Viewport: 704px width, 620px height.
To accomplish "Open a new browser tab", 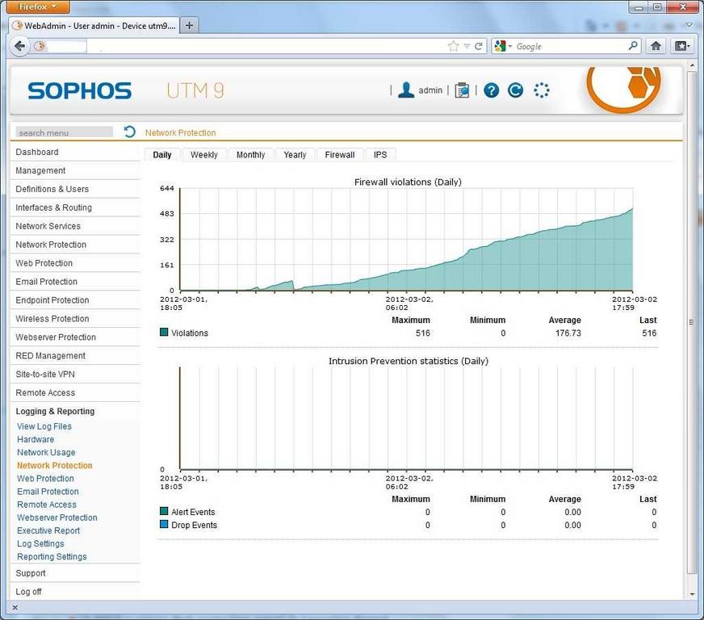I will (189, 26).
